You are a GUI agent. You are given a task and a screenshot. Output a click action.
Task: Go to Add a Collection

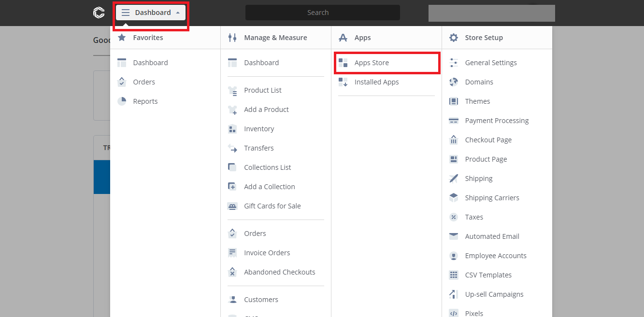[x=270, y=187]
